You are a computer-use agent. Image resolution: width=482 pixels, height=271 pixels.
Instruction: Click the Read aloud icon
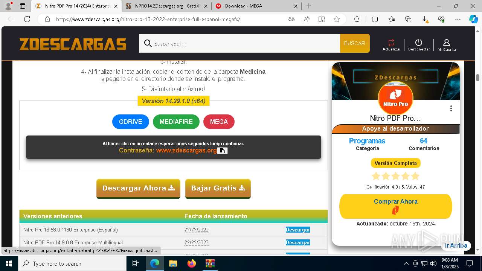[307, 19]
